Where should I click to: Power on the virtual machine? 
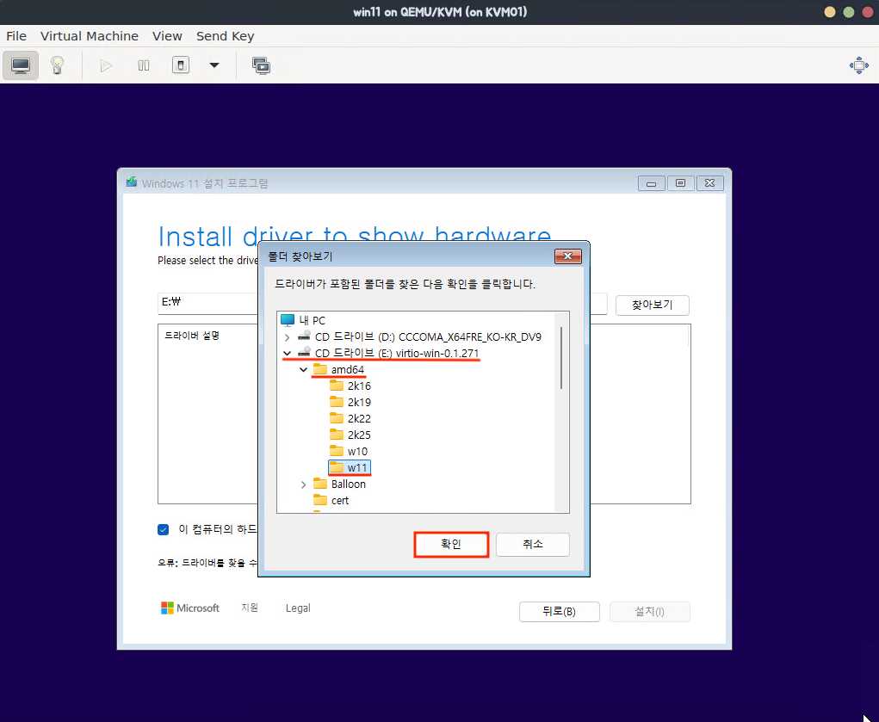106,65
